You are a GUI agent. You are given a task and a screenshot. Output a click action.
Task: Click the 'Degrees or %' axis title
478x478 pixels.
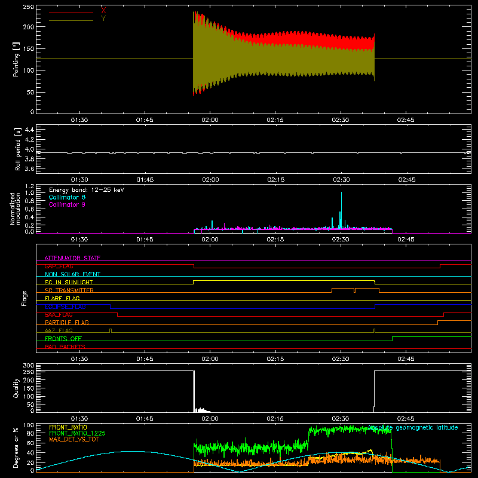click(16, 448)
